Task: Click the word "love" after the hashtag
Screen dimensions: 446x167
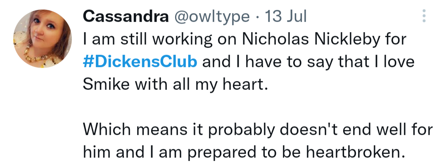Action: (x=399, y=62)
